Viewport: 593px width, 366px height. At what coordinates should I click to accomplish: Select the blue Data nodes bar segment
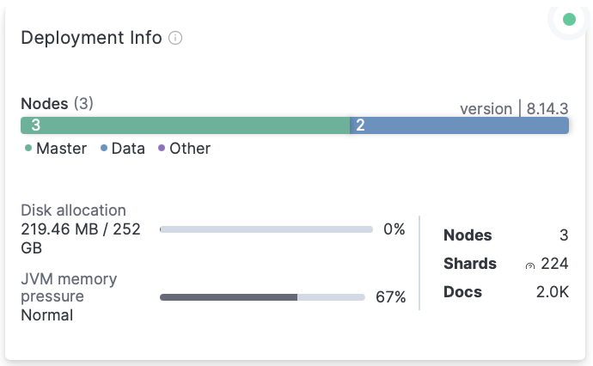click(x=460, y=125)
